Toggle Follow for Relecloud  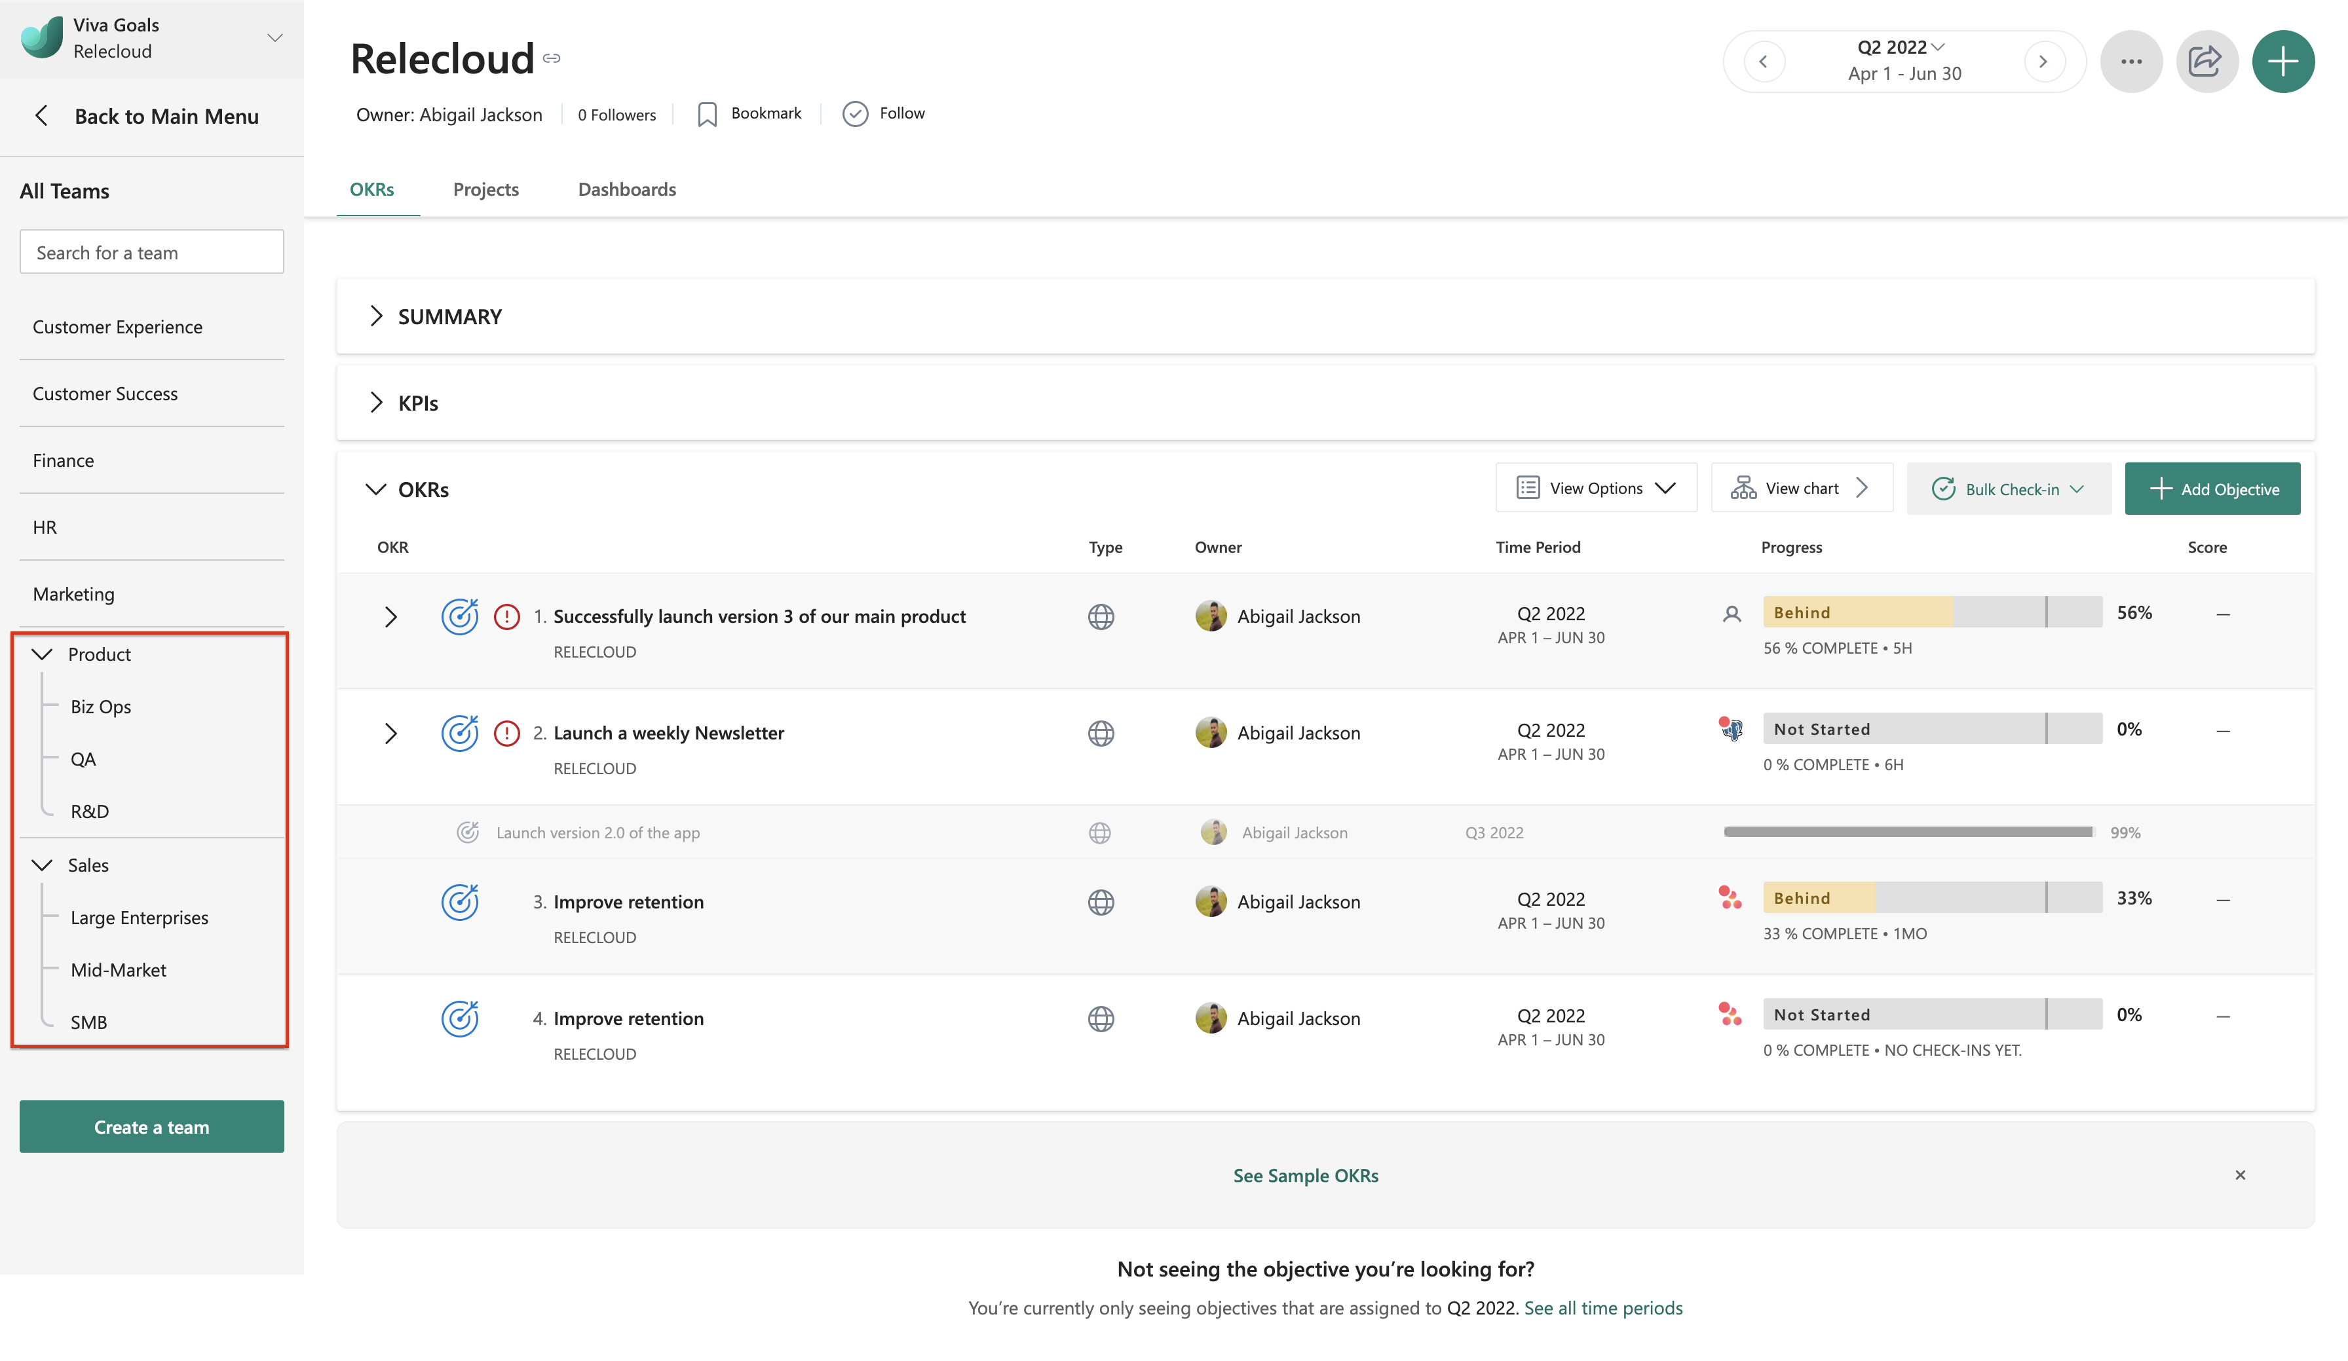[x=883, y=114]
